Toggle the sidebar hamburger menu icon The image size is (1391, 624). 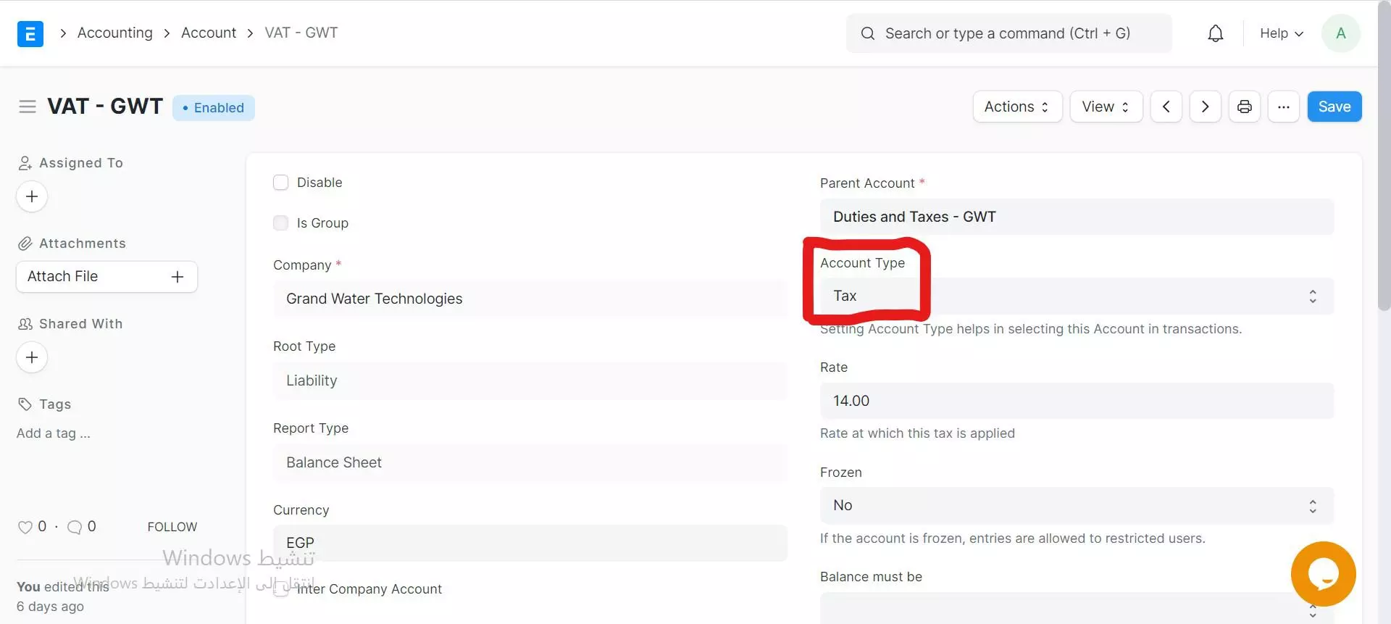28,107
